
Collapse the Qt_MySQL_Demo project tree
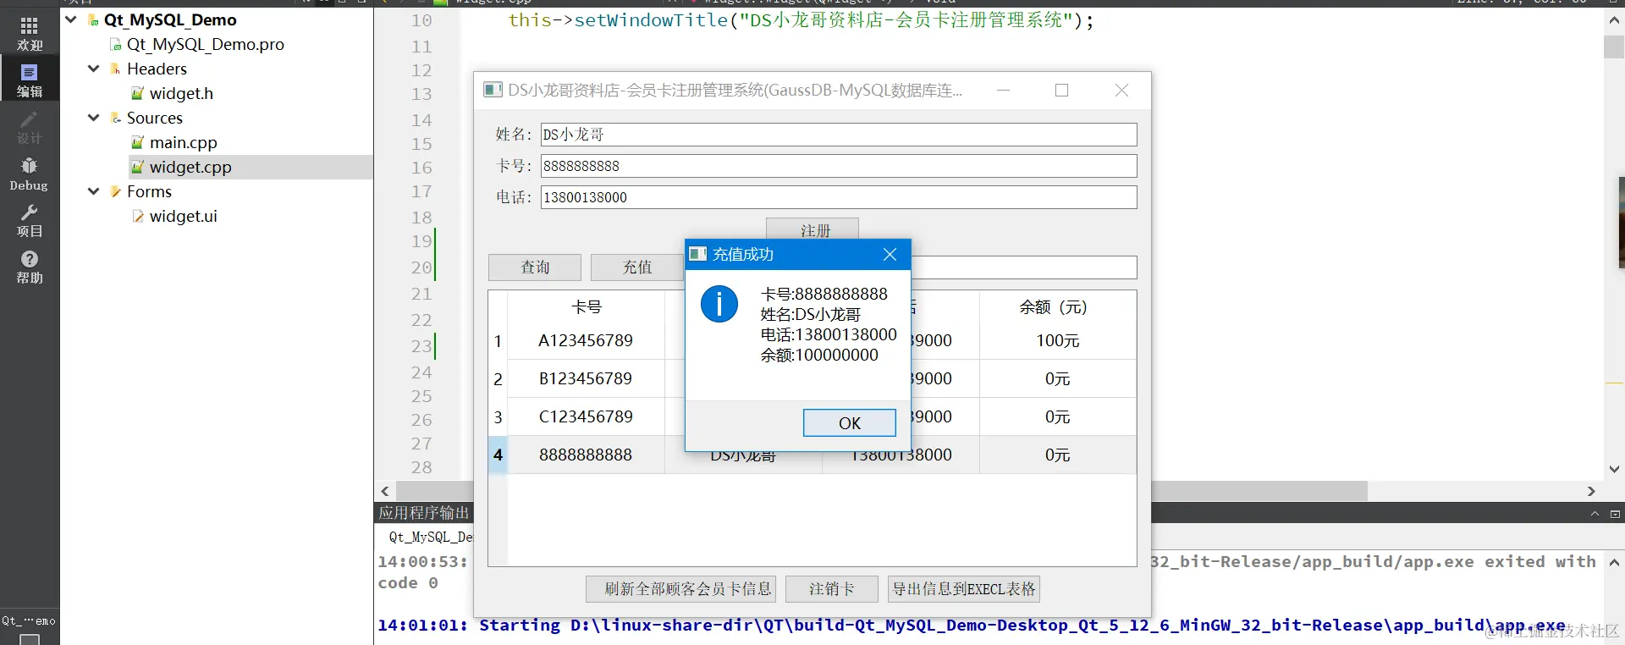tap(71, 19)
